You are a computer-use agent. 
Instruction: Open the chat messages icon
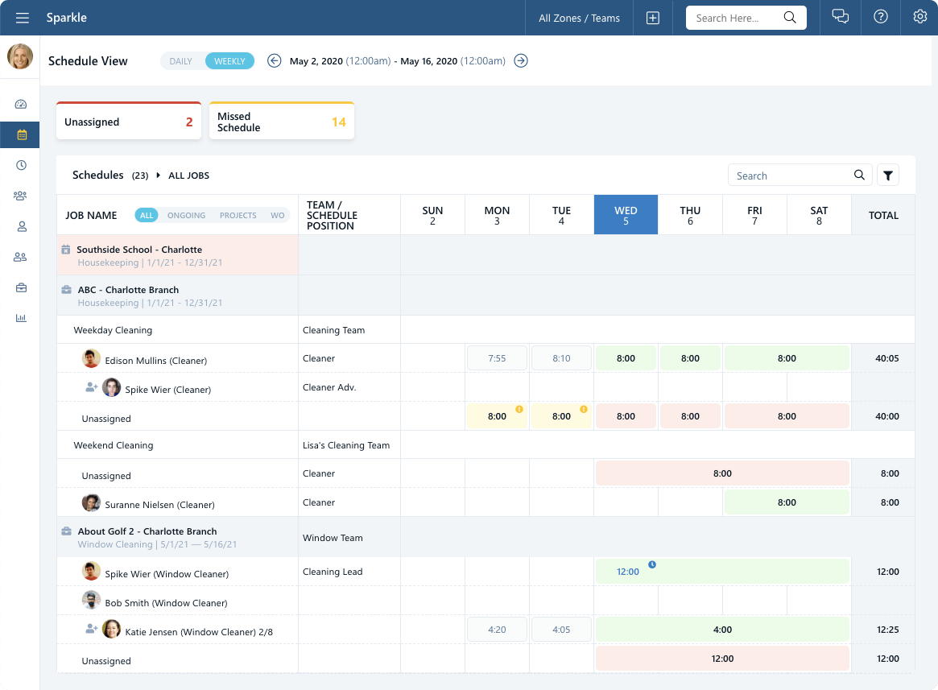(840, 17)
